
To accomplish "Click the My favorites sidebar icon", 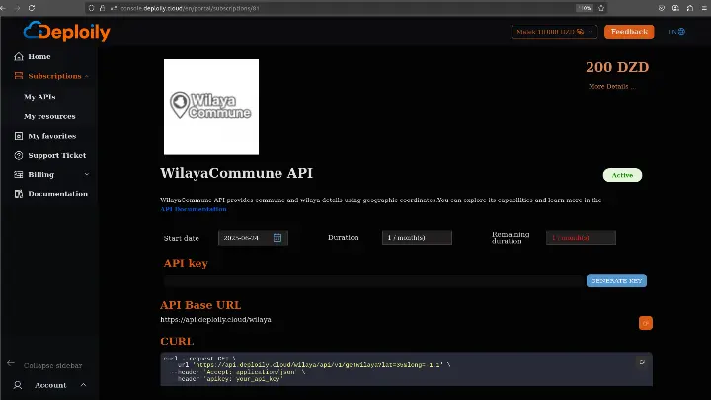I will 19,136.
